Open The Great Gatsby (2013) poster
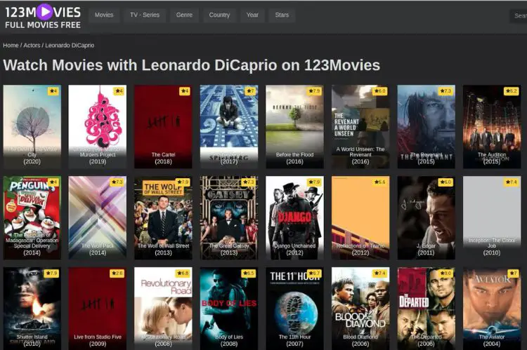The height and width of the screenshot is (350, 527). pyautogui.click(x=229, y=217)
